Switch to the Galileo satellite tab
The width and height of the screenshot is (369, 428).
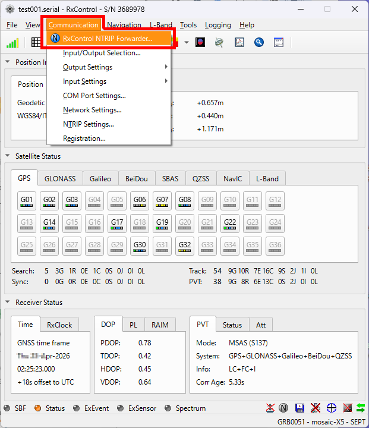pyautogui.click(x=100, y=178)
